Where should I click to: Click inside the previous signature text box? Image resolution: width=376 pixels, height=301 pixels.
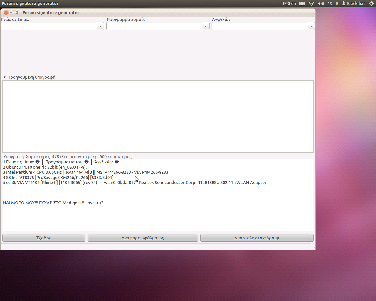pos(158,116)
